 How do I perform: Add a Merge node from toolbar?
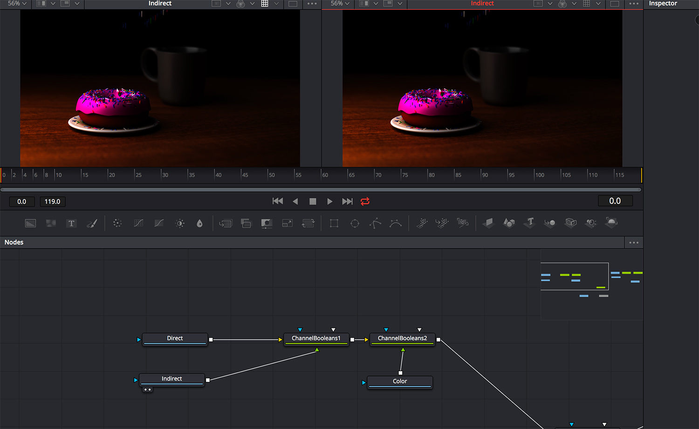(x=226, y=224)
